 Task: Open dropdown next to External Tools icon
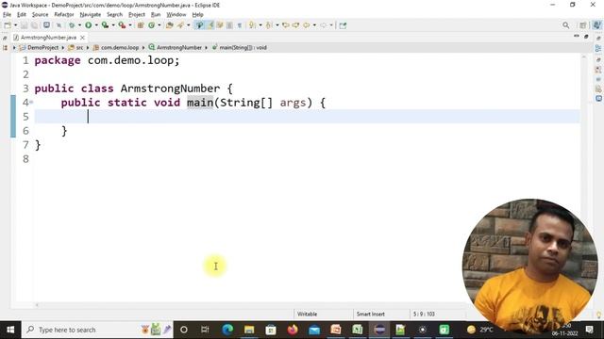(x=130, y=25)
